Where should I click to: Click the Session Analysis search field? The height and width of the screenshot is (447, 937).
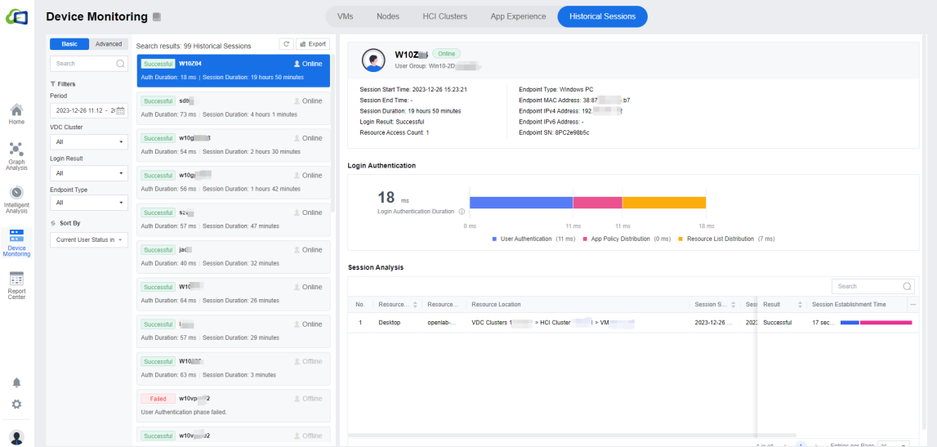(x=868, y=286)
